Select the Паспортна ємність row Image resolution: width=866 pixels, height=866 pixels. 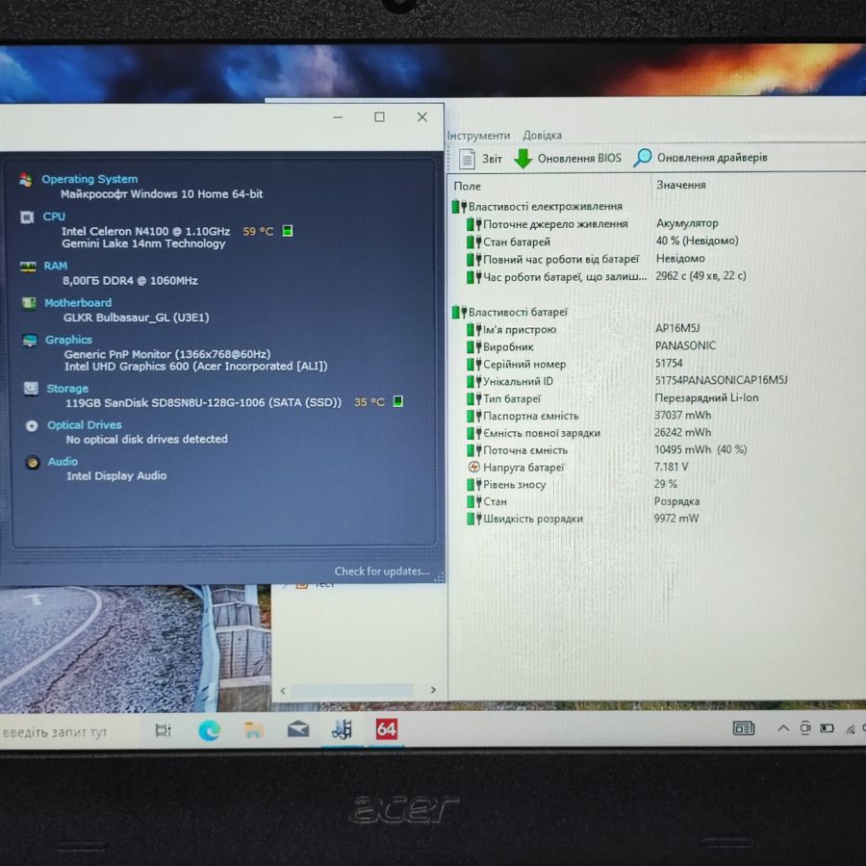click(589, 416)
